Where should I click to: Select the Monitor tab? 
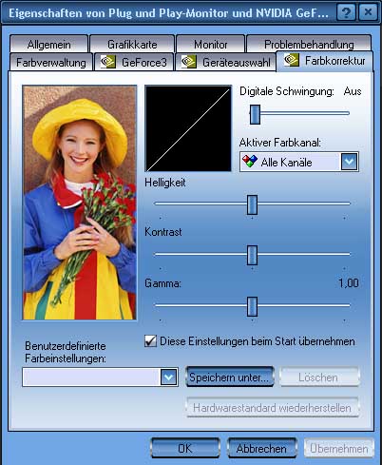pos(211,44)
